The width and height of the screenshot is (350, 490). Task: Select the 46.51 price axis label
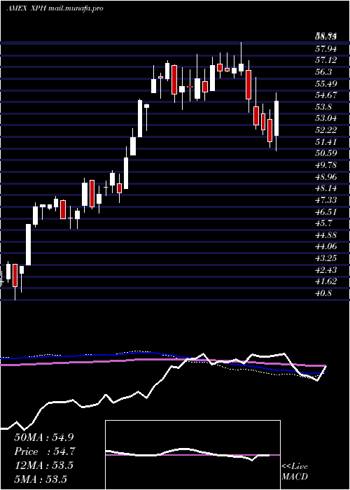pos(326,212)
